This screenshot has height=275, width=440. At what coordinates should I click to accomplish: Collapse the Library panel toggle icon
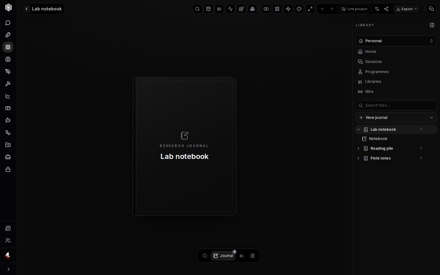tap(432, 25)
